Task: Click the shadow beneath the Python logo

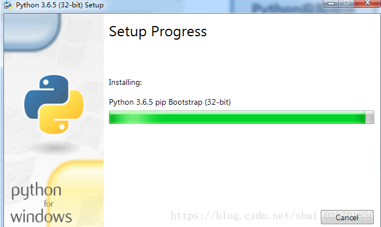Action: [x=54, y=147]
